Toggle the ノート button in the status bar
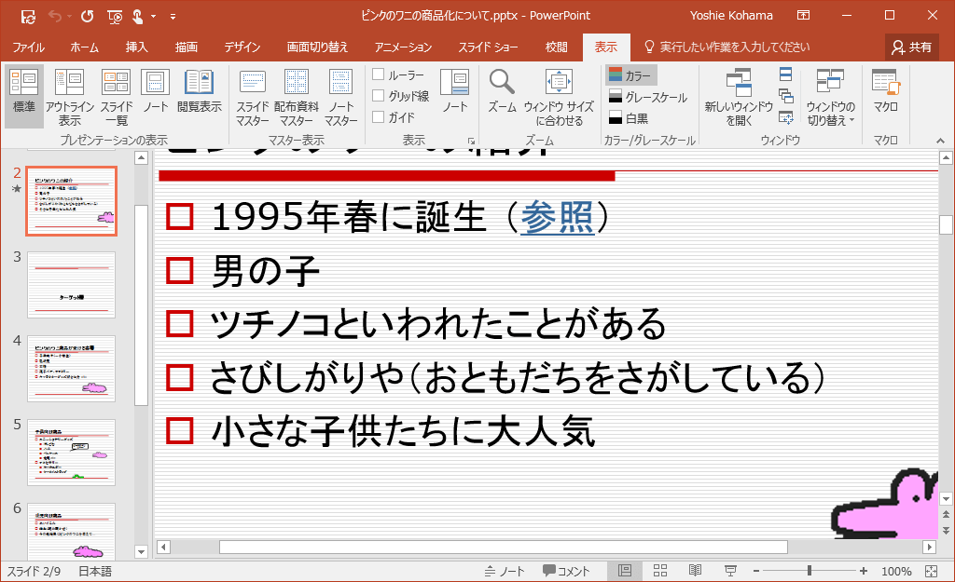 (x=505, y=571)
